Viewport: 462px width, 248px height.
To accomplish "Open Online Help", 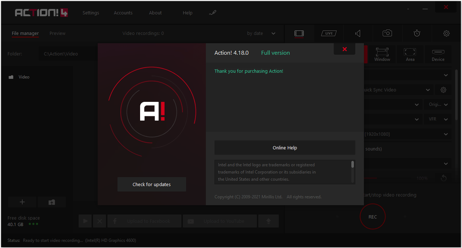I will [x=285, y=148].
